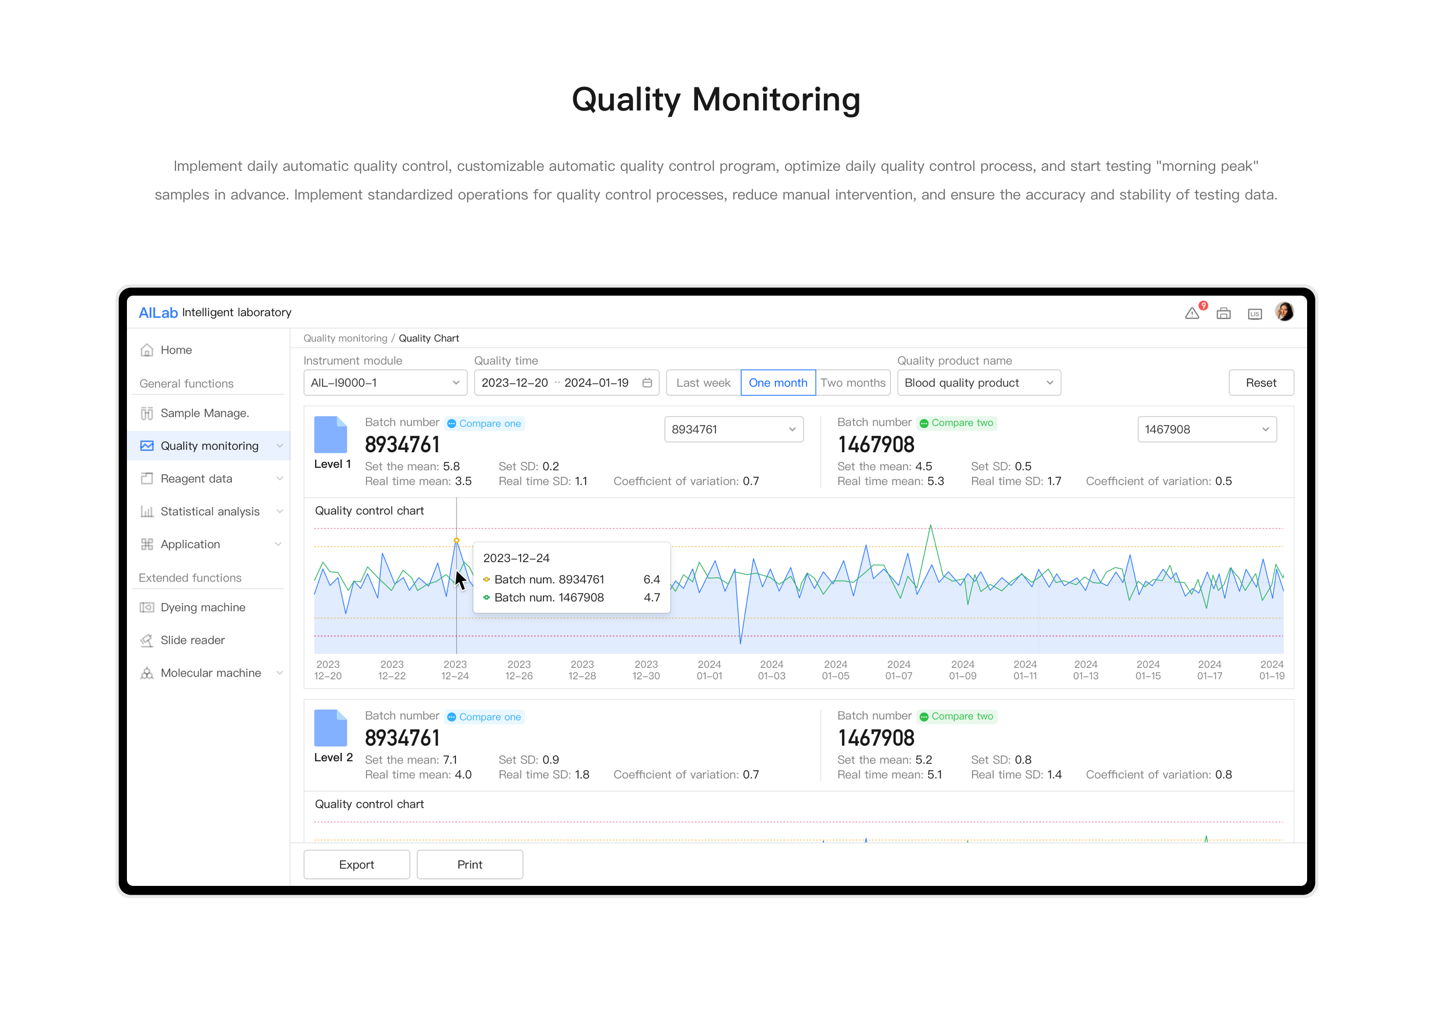
Task: Expand the Statistical analysis menu
Action: [210, 511]
